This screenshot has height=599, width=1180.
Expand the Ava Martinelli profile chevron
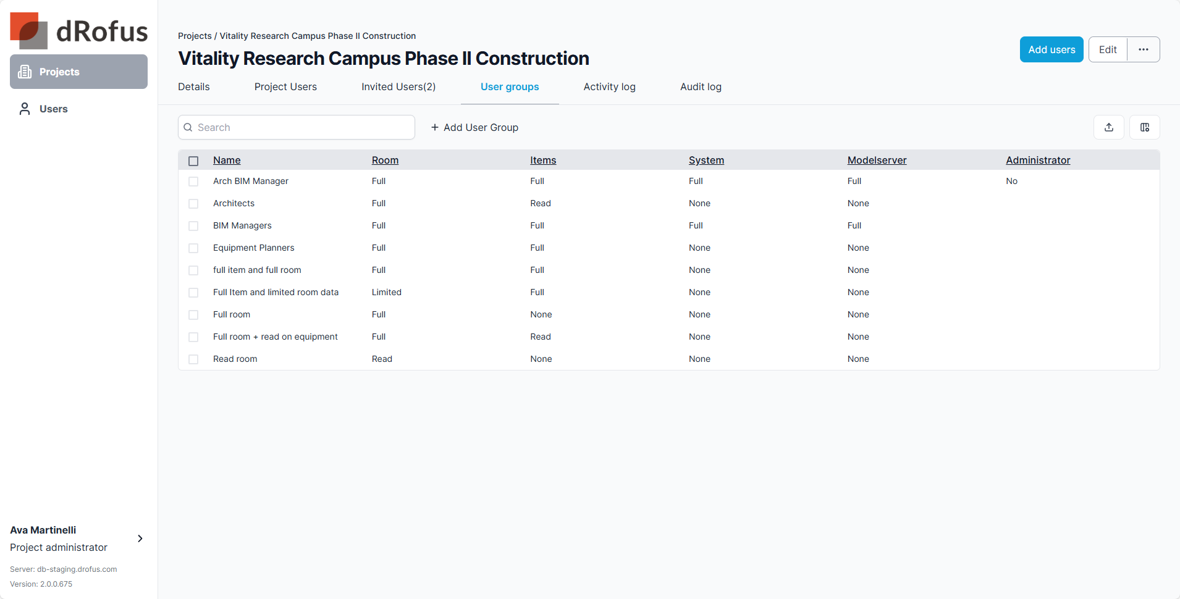click(140, 538)
